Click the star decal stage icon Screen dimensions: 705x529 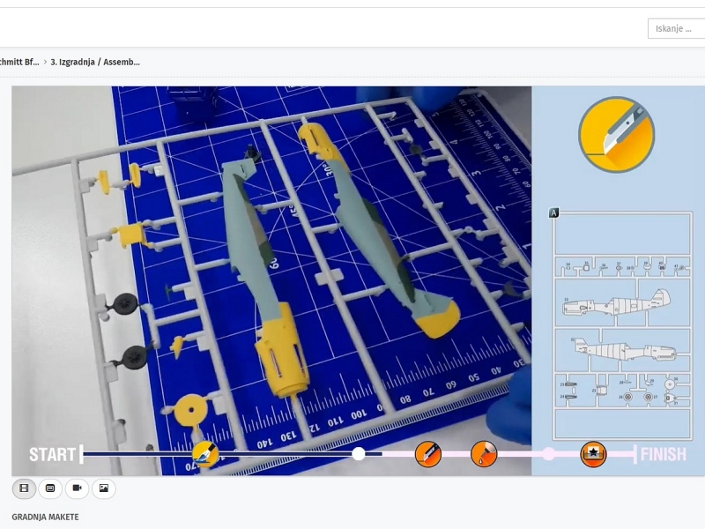click(x=593, y=454)
